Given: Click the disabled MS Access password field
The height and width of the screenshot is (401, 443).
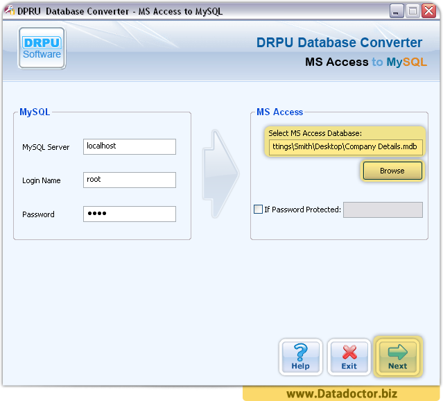Looking at the screenshot, I should (383, 210).
